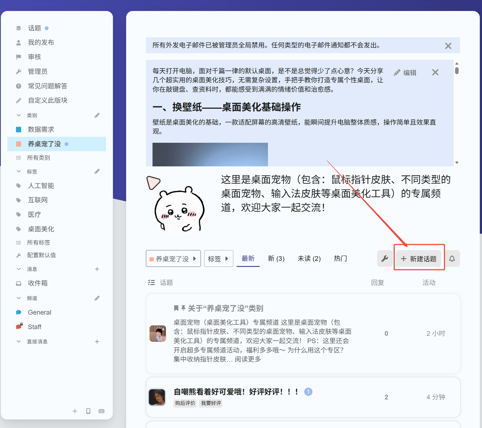Click the 新建话题 button
Image resolution: width=482 pixels, height=428 pixels.
419,259
